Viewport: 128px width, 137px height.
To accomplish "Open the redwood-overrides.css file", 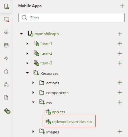I will [72, 122].
